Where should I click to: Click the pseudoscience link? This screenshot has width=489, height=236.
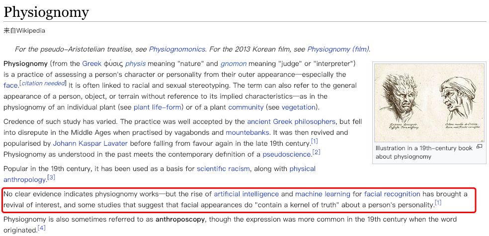pos(287,154)
